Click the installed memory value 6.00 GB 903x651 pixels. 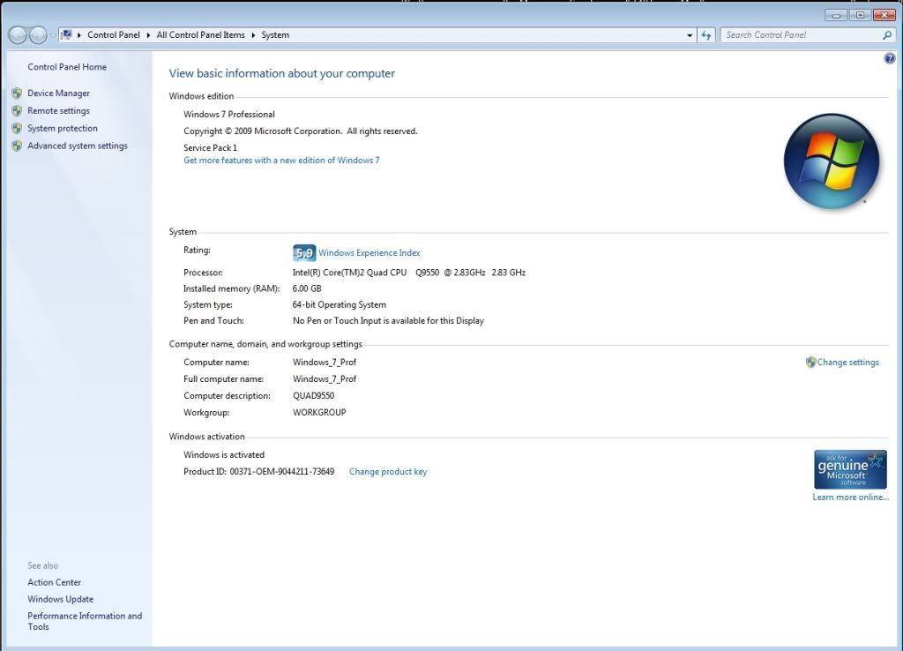[x=307, y=288]
